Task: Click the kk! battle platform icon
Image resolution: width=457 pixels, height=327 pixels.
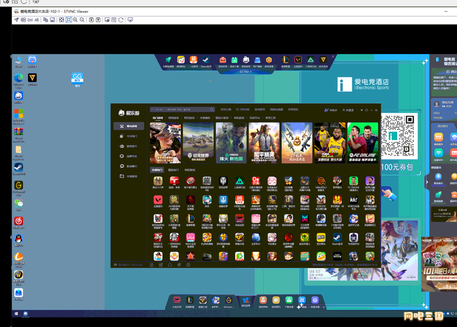Action: pos(353,200)
